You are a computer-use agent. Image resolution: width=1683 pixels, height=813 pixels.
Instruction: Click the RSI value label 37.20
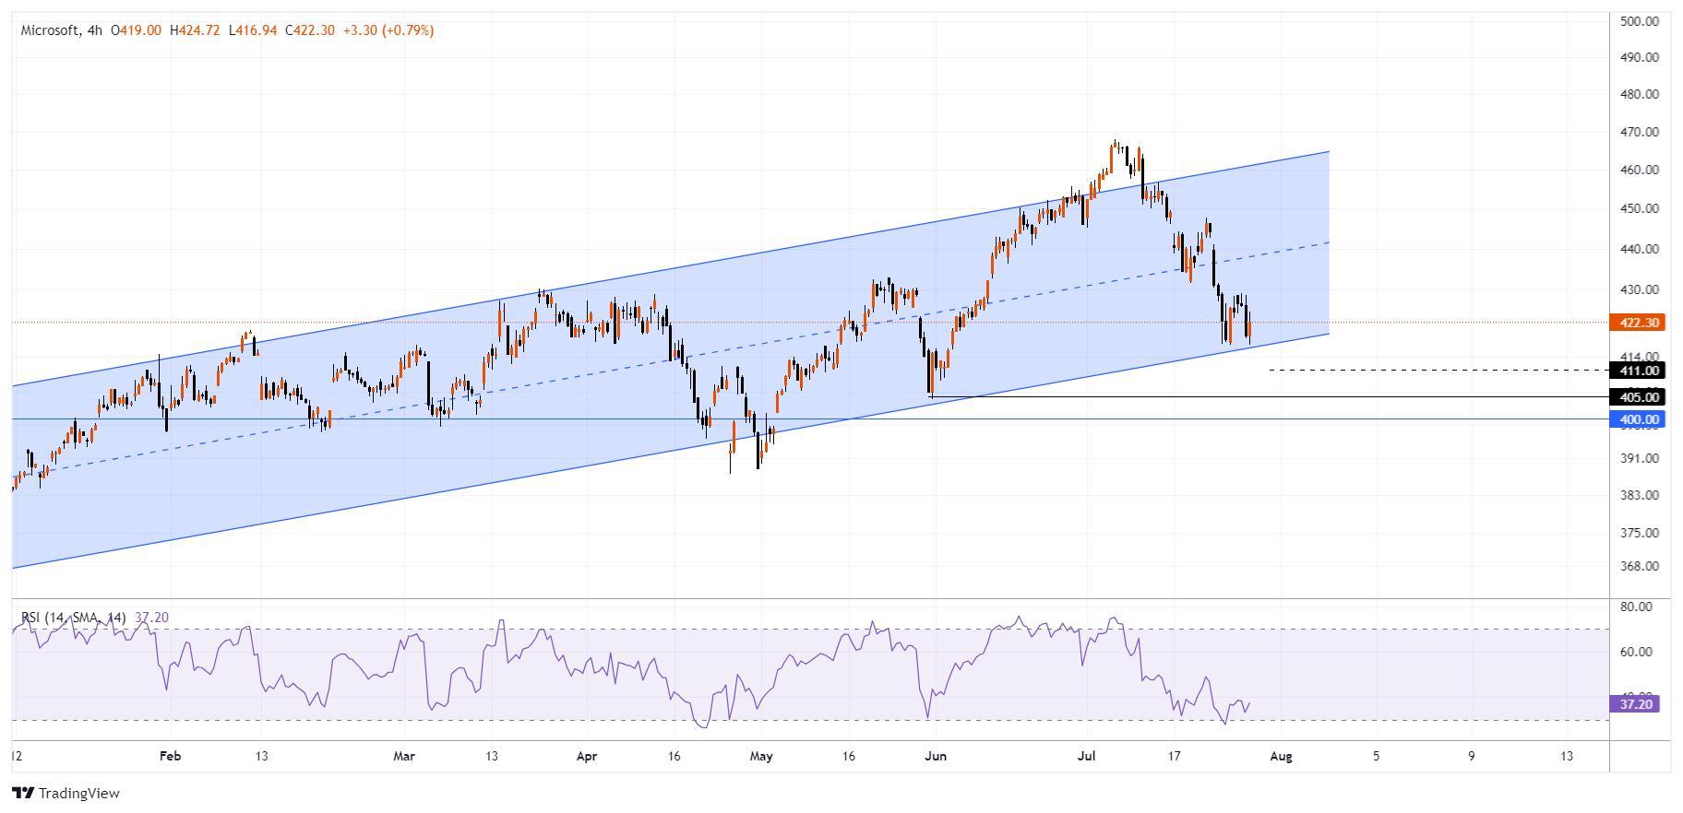pos(1636,704)
